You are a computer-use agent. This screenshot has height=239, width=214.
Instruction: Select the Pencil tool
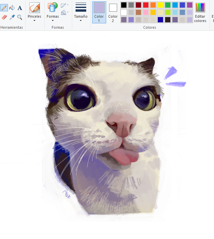tap(4, 8)
